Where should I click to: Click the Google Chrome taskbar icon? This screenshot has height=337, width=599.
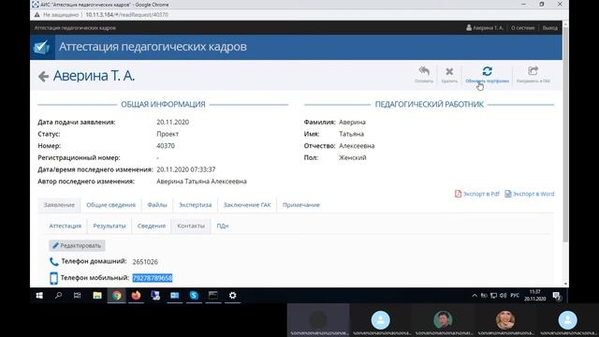click(116, 296)
